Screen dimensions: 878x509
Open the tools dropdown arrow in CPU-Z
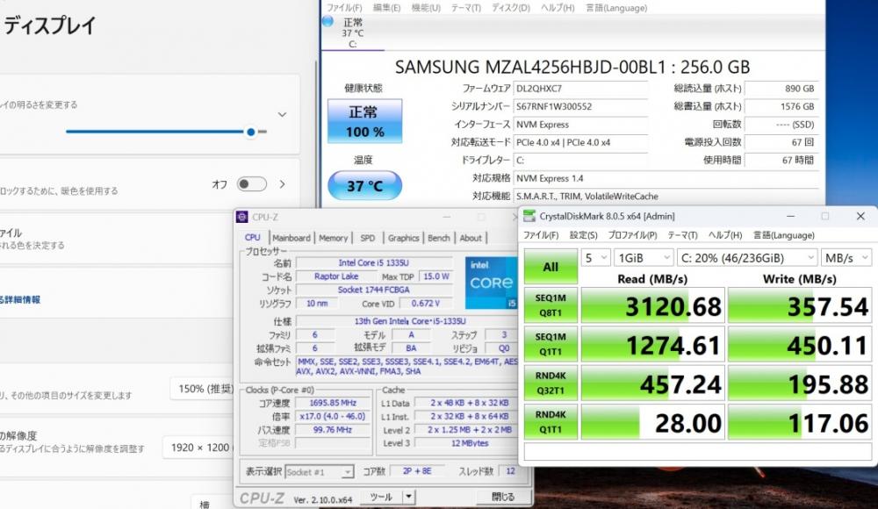409,497
